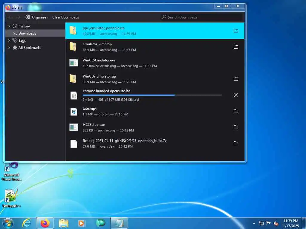Select the emulator_wm5.zip file name
Screen dimensions: 306x229
coord(97,44)
